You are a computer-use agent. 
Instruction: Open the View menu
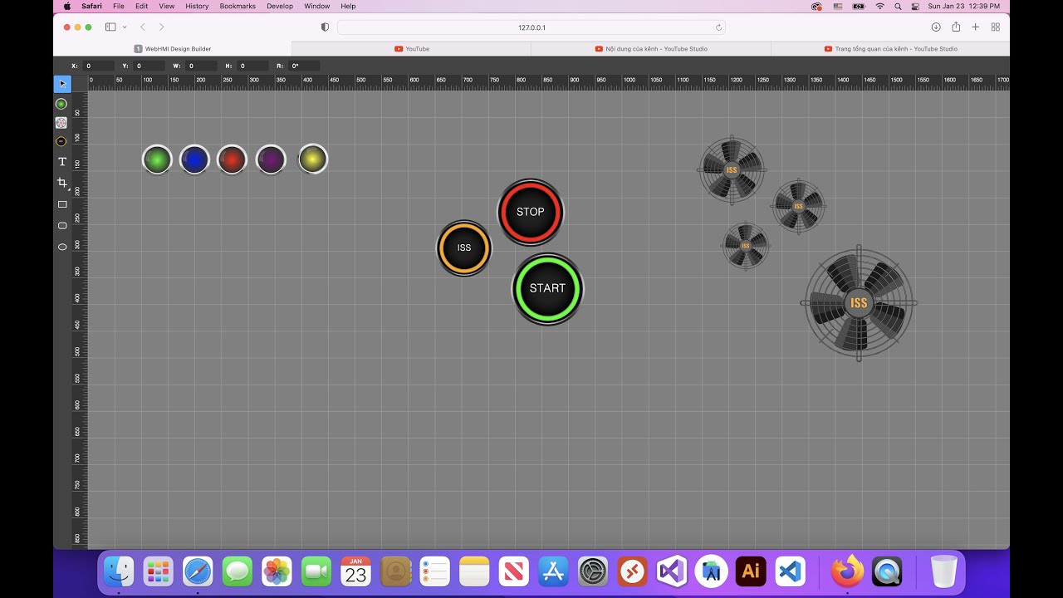(167, 6)
